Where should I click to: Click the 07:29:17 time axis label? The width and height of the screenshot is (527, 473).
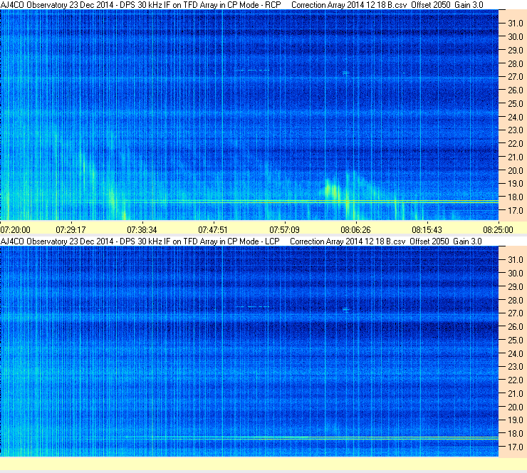coord(71,230)
